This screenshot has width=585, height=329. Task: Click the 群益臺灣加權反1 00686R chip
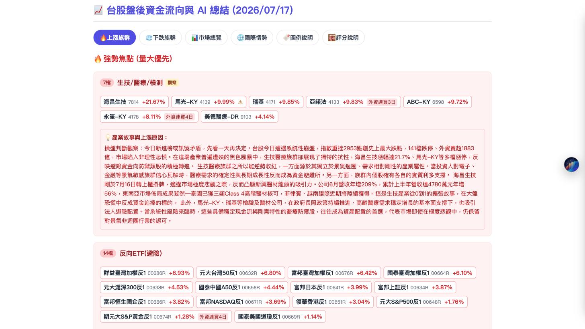click(147, 273)
